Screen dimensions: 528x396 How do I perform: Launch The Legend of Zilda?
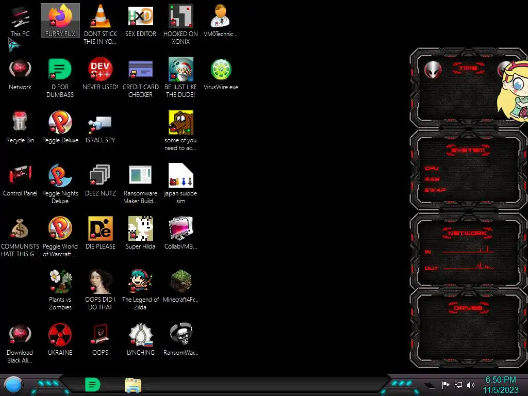click(x=140, y=290)
